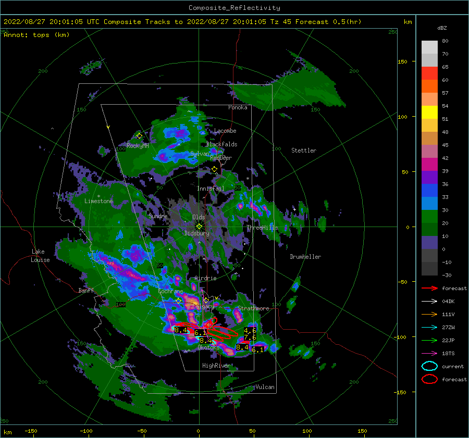This screenshot has width=469, height=438.
Task: Click the Composite_Reflectivity title
Action: (234, 8)
